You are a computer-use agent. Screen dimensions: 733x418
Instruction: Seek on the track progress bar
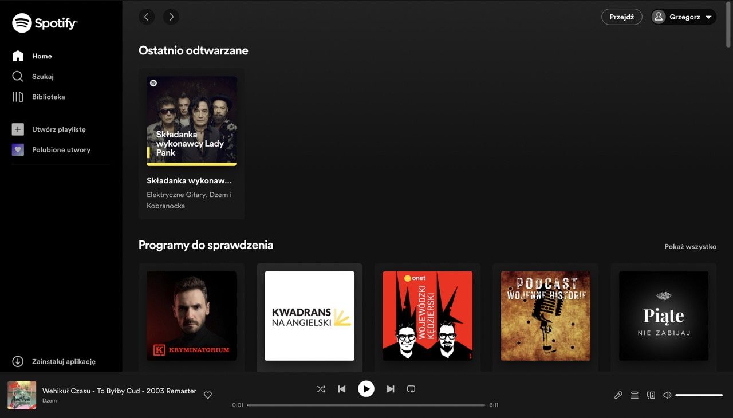tap(366, 405)
